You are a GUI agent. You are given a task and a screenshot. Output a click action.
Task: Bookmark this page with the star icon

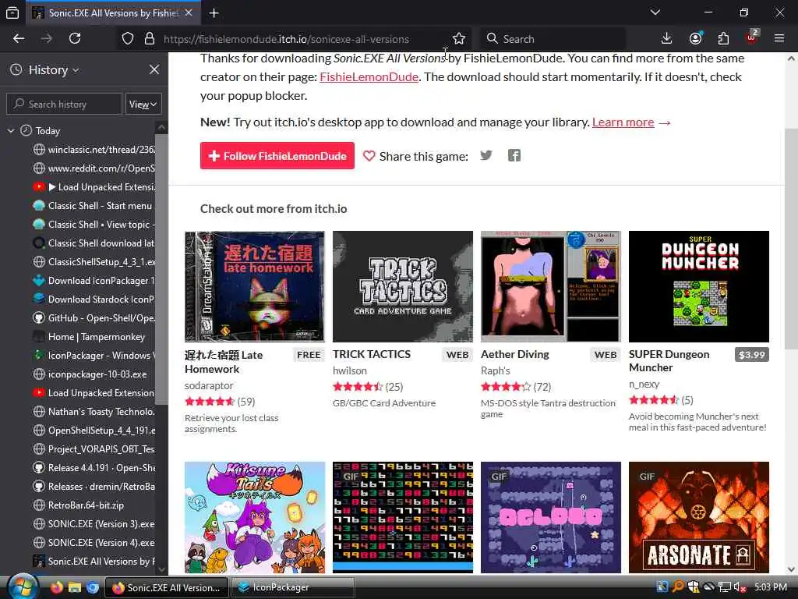(458, 39)
